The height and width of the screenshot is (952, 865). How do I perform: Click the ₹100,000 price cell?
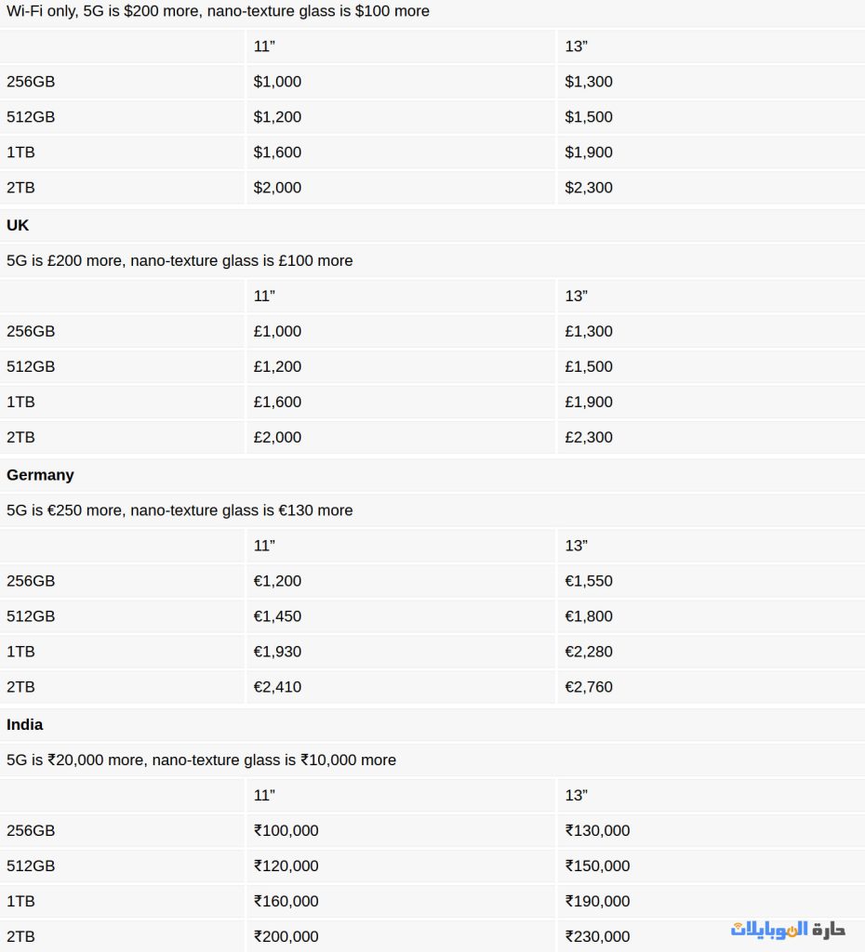pyautogui.click(x=286, y=831)
